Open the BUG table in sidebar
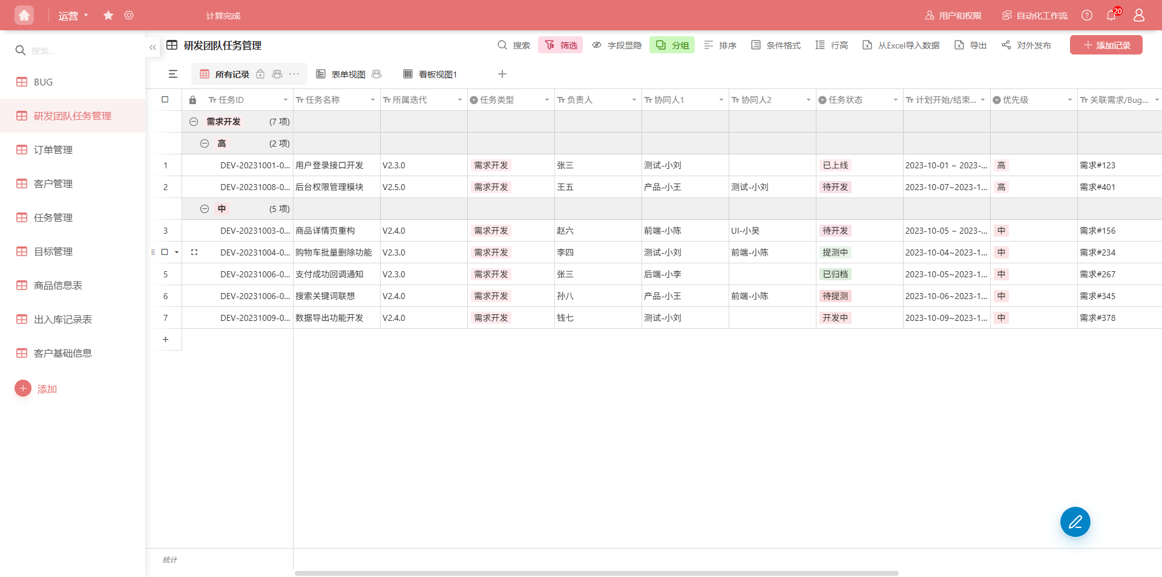The image size is (1162, 577). click(x=73, y=82)
